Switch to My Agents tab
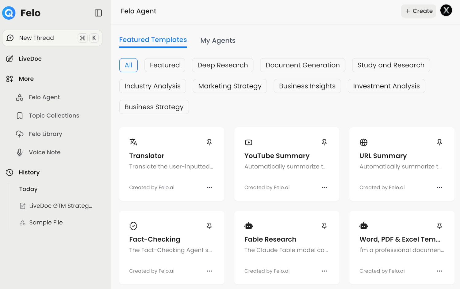 [218, 40]
